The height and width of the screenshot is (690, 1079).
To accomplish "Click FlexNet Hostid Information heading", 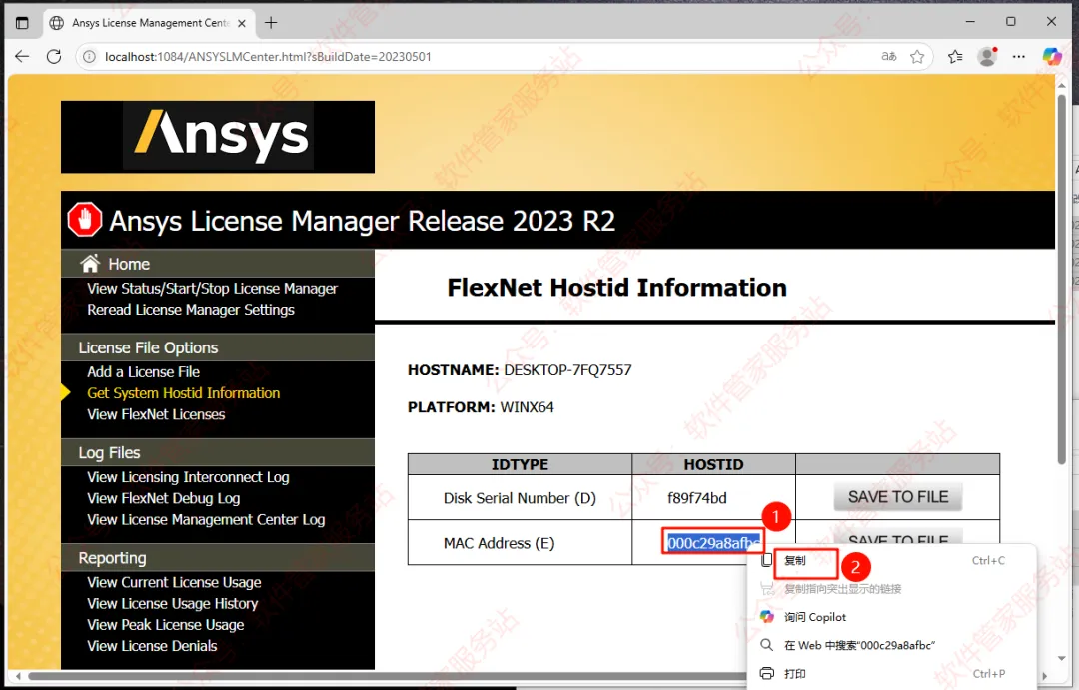I will click(616, 287).
